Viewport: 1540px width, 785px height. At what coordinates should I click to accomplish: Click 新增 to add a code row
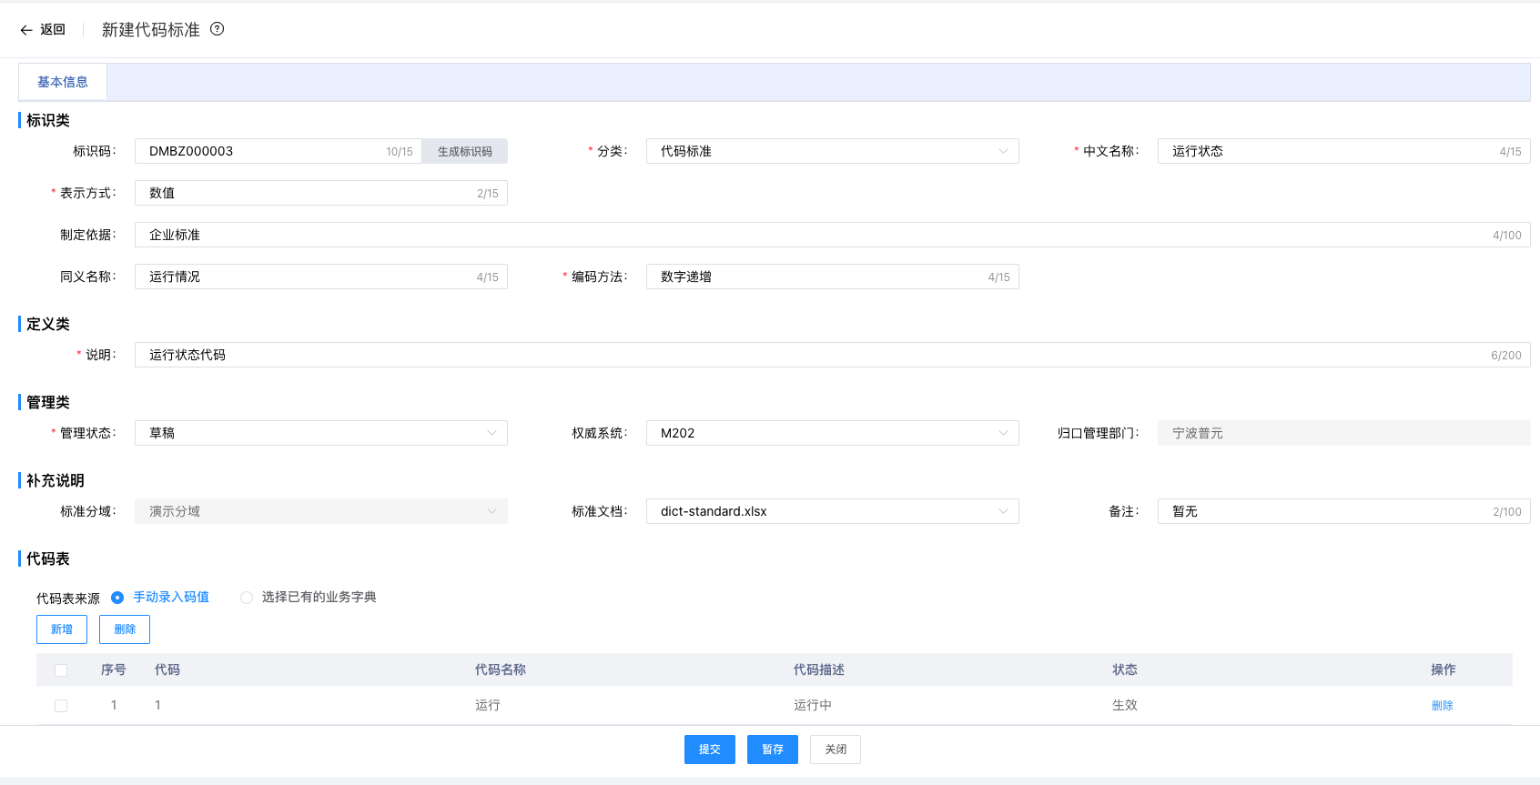pos(62,629)
